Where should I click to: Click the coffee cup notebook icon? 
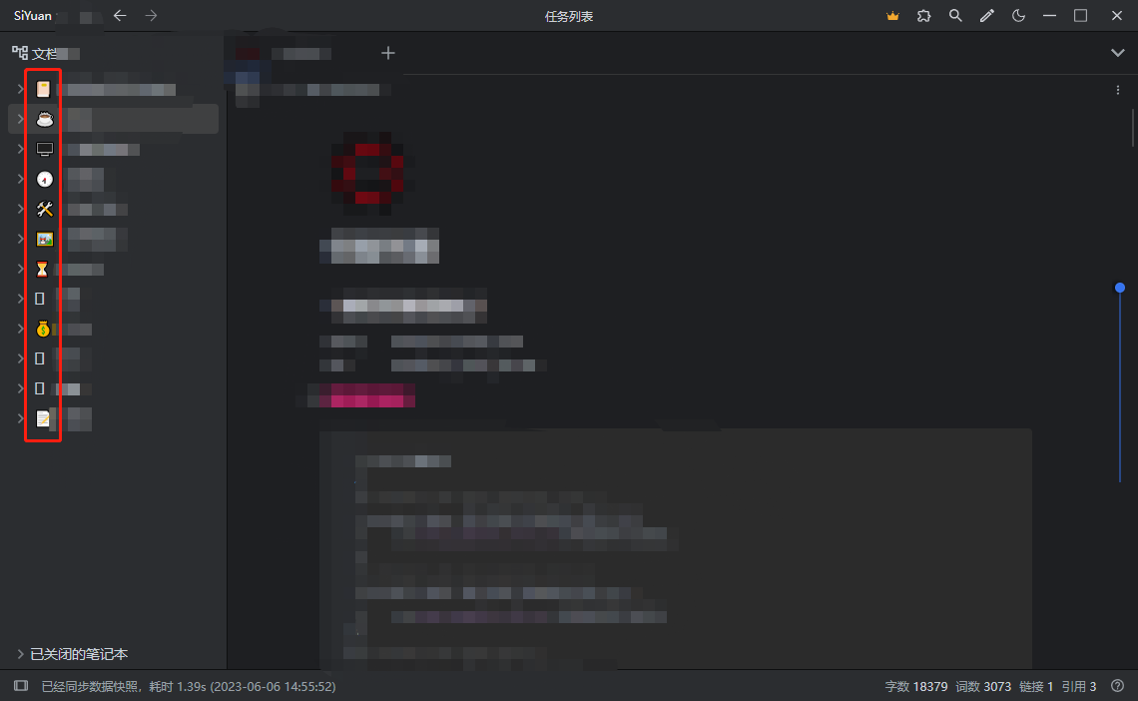pyautogui.click(x=44, y=119)
